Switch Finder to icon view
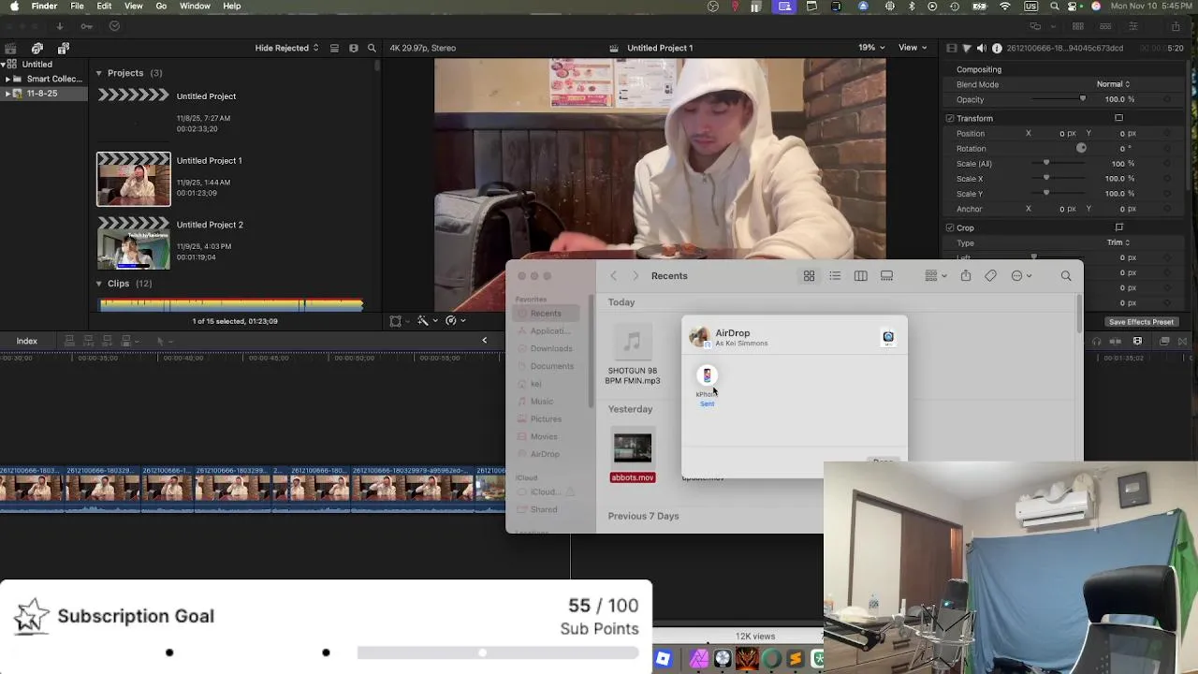The height and width of the screenshot is (674, 1198). click(x=809, y=276)
